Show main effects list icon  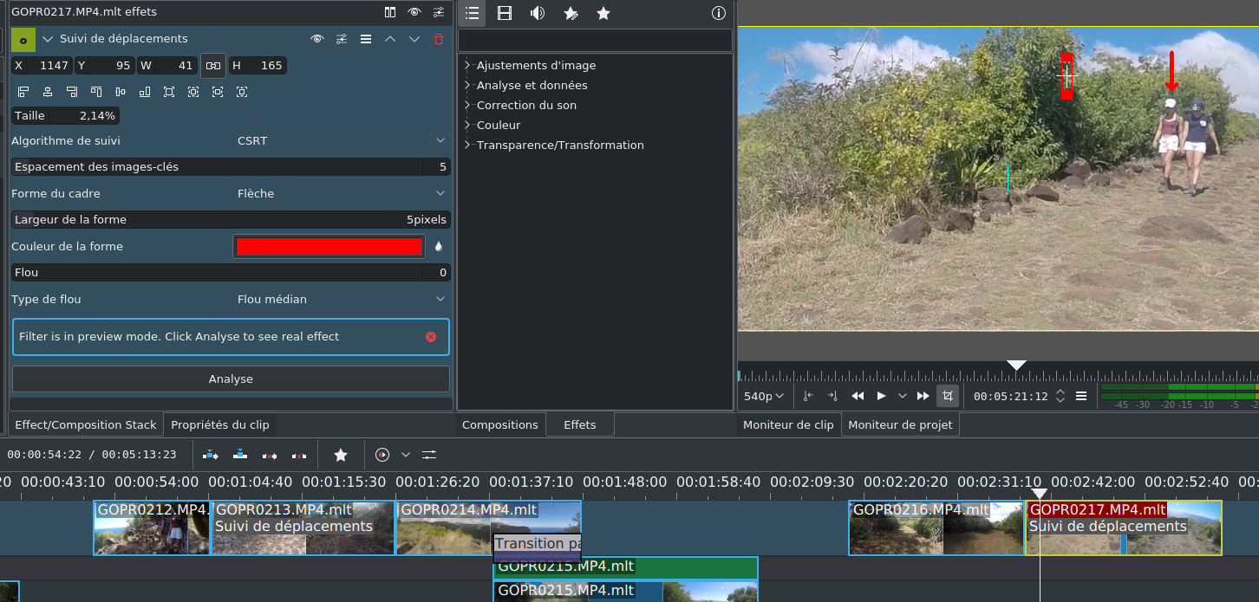coord(472,13)
